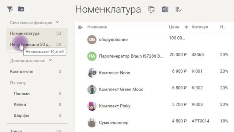Click the price 6 500 ₽
Image resolution: width=234 pixels, height=132 pixels.
(x=180, y=88)
